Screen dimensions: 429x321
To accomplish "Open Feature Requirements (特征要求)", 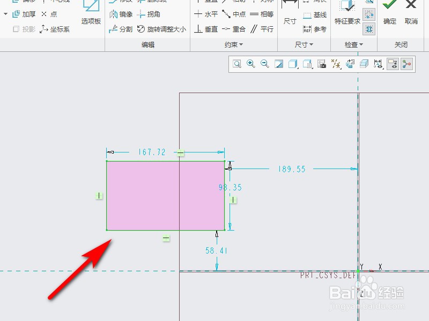I will tap(347, 12).
